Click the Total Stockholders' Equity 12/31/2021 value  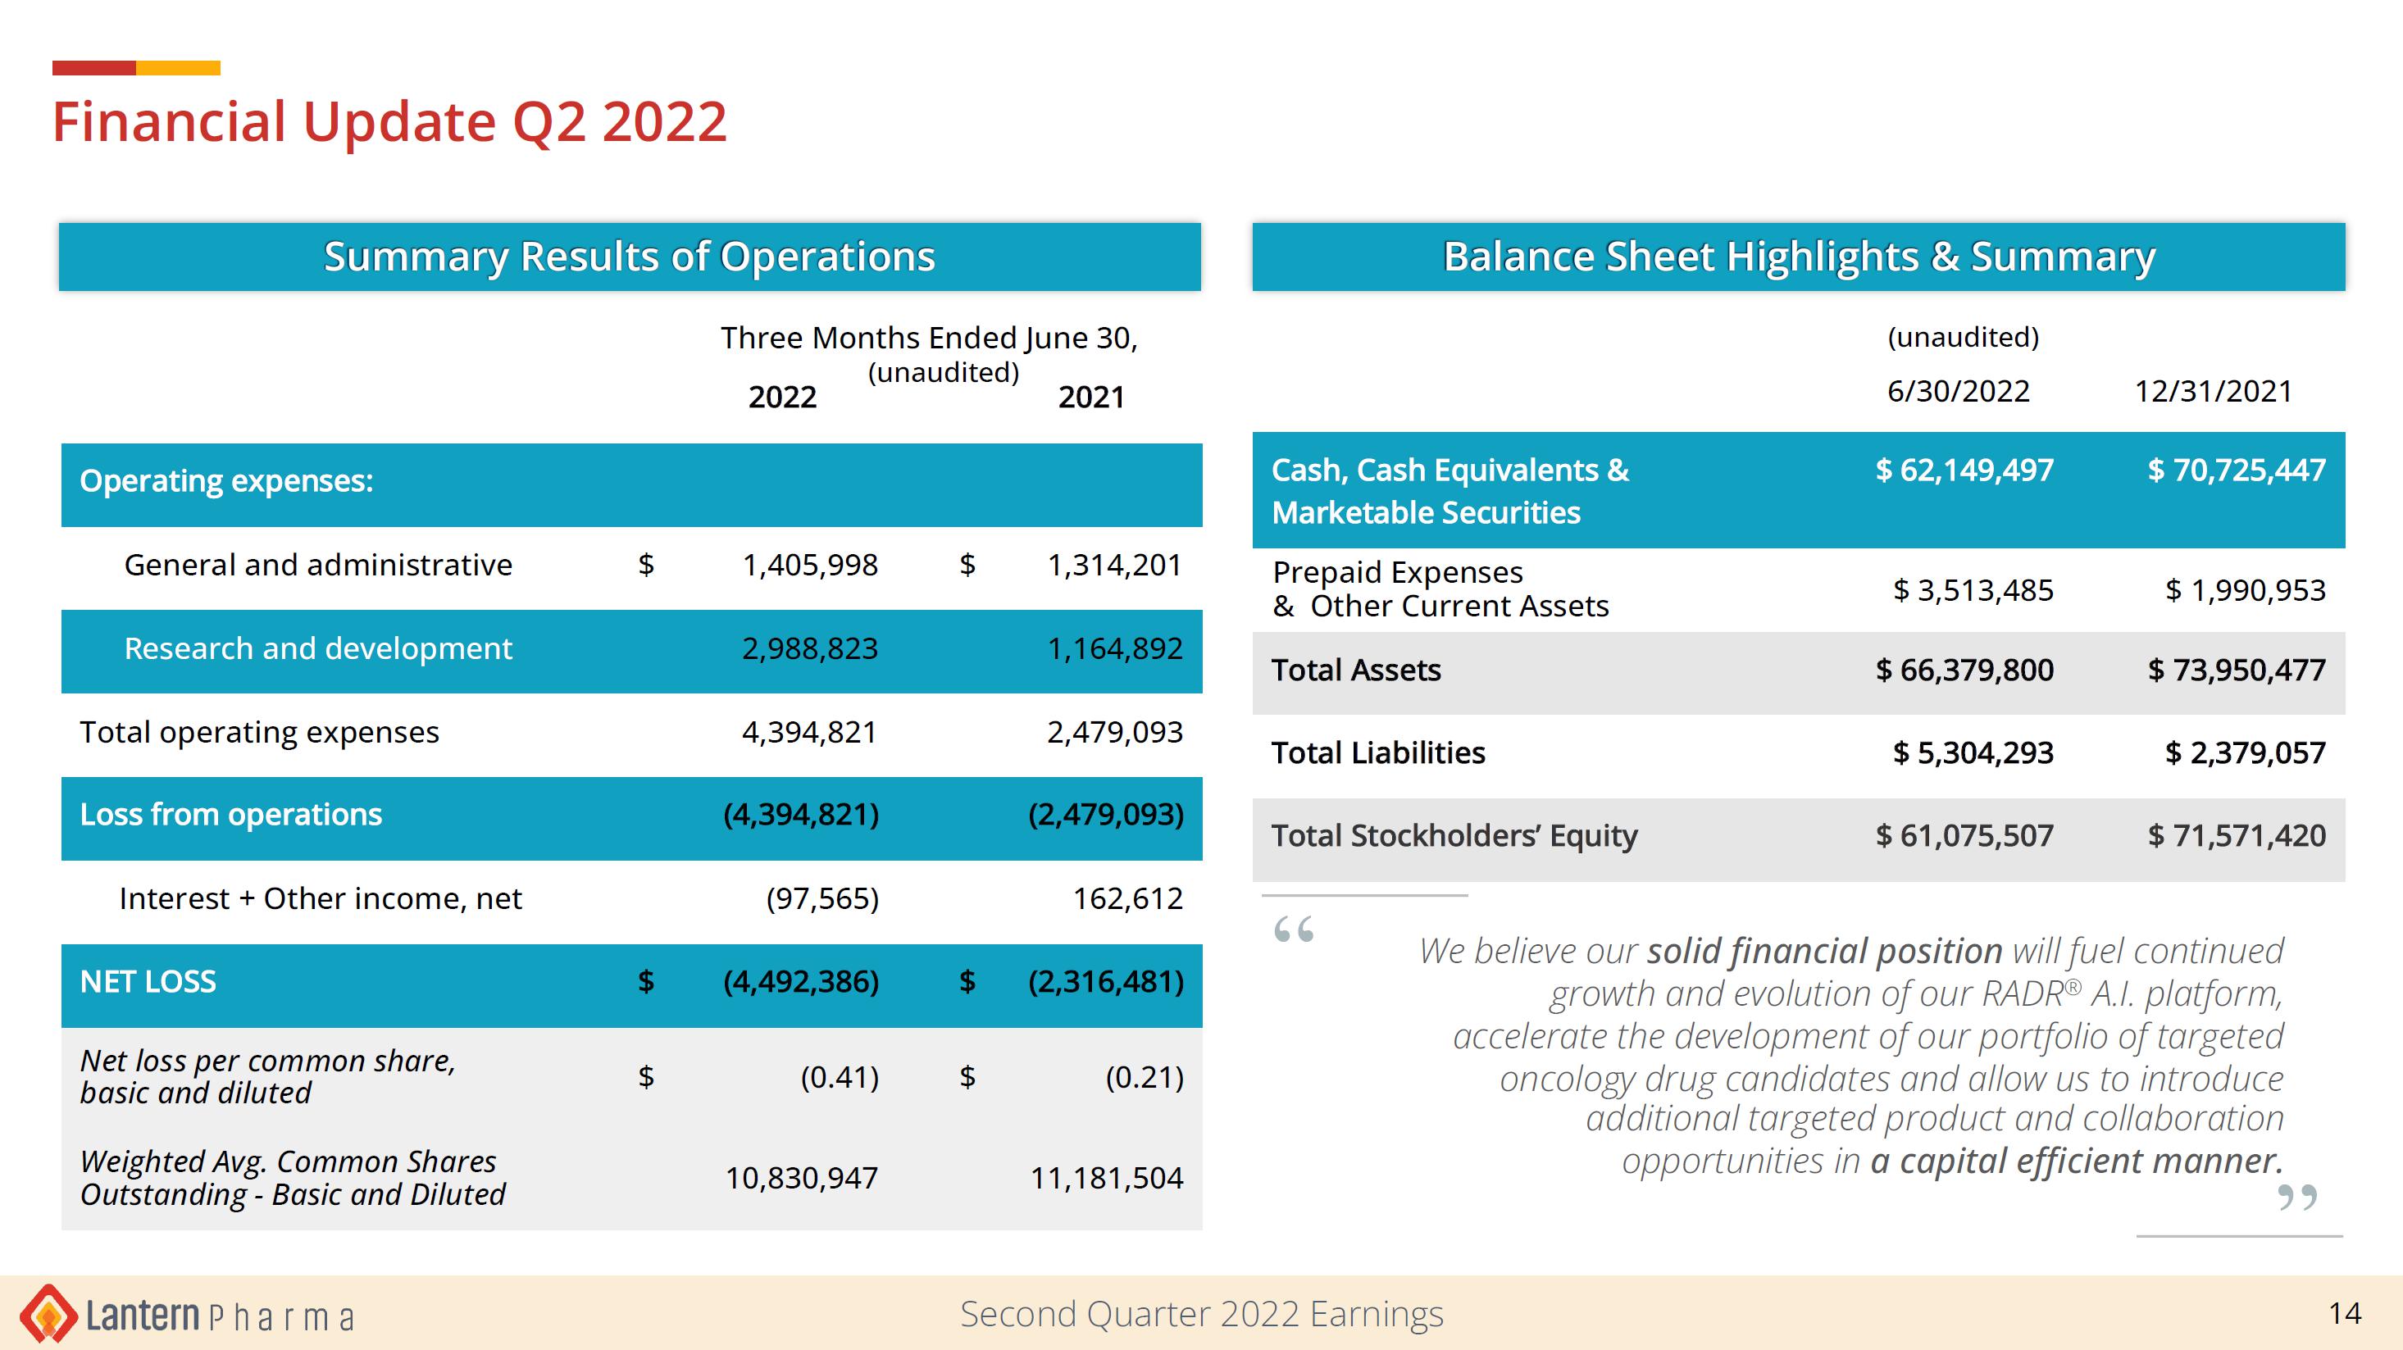click(x=2237, y=836)
